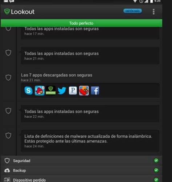Tap the shield icon beside Las 7 apps descargadas

[x=8, y=77]
